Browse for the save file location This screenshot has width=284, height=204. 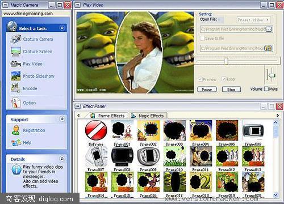tap(268, 48)
